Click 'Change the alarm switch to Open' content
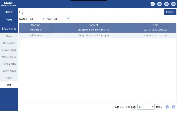The width and height of the screenshot is (177, 113). (93, 35)
